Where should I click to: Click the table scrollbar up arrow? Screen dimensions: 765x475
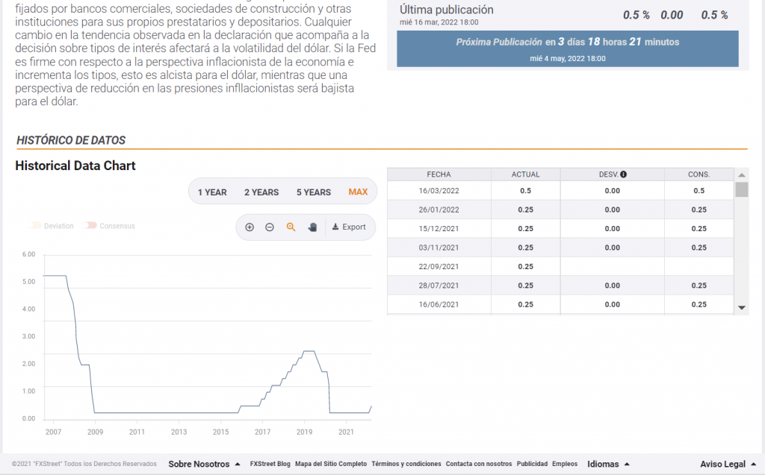pos(741,174)
